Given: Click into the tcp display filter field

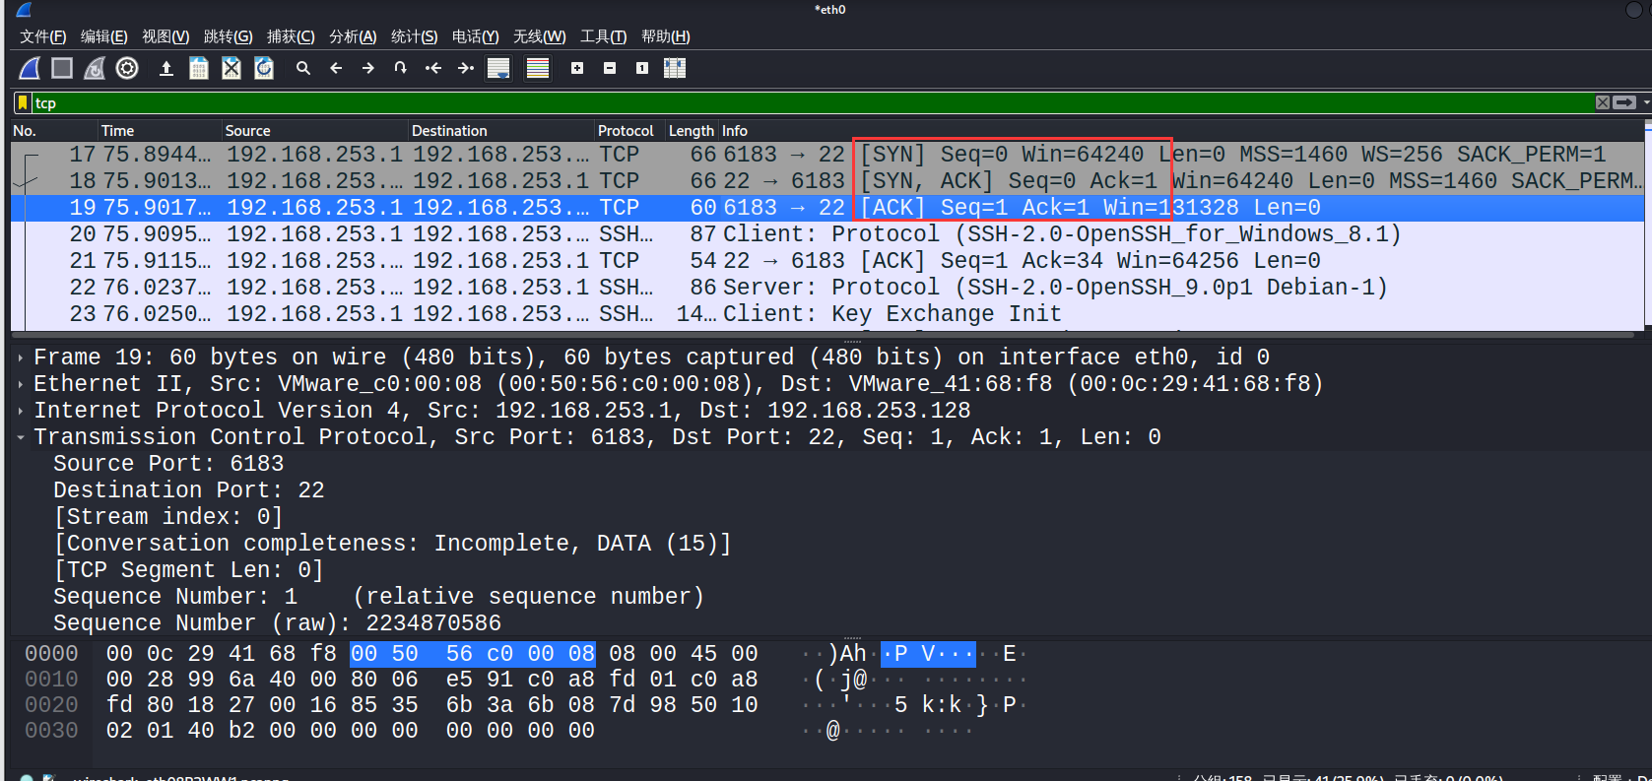Looking at the screenshot, I should tap(813, 102).
